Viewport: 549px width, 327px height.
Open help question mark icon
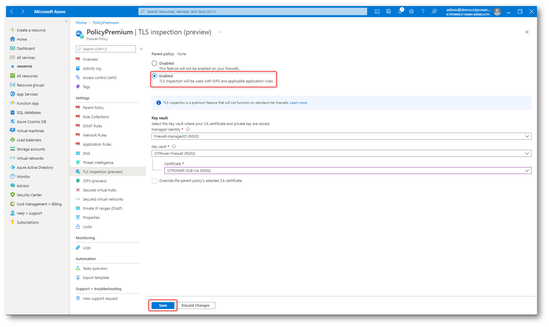point(423,11)
